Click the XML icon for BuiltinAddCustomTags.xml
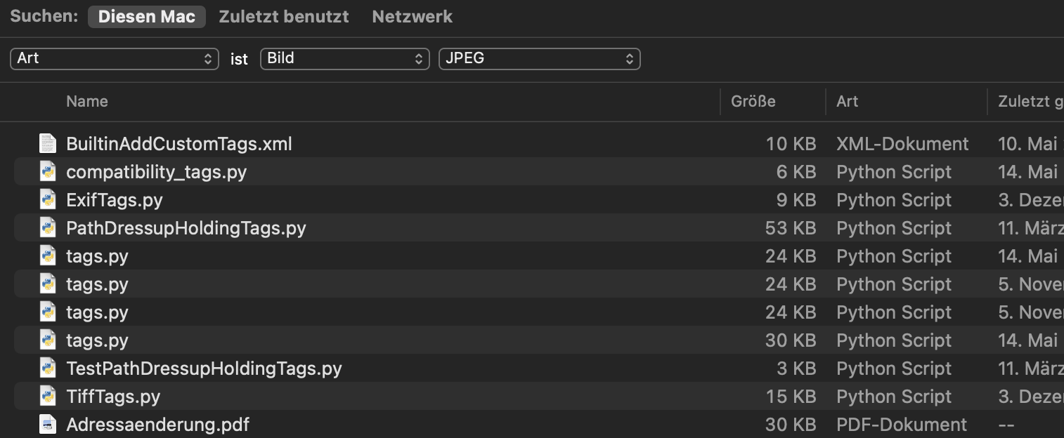The width and height of the screenshot is (1064, 438). (47, 144)
